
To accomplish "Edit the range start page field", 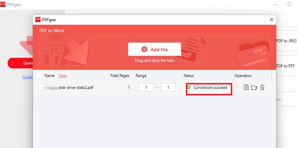I will pyautogui.click(x=146, y=87).
